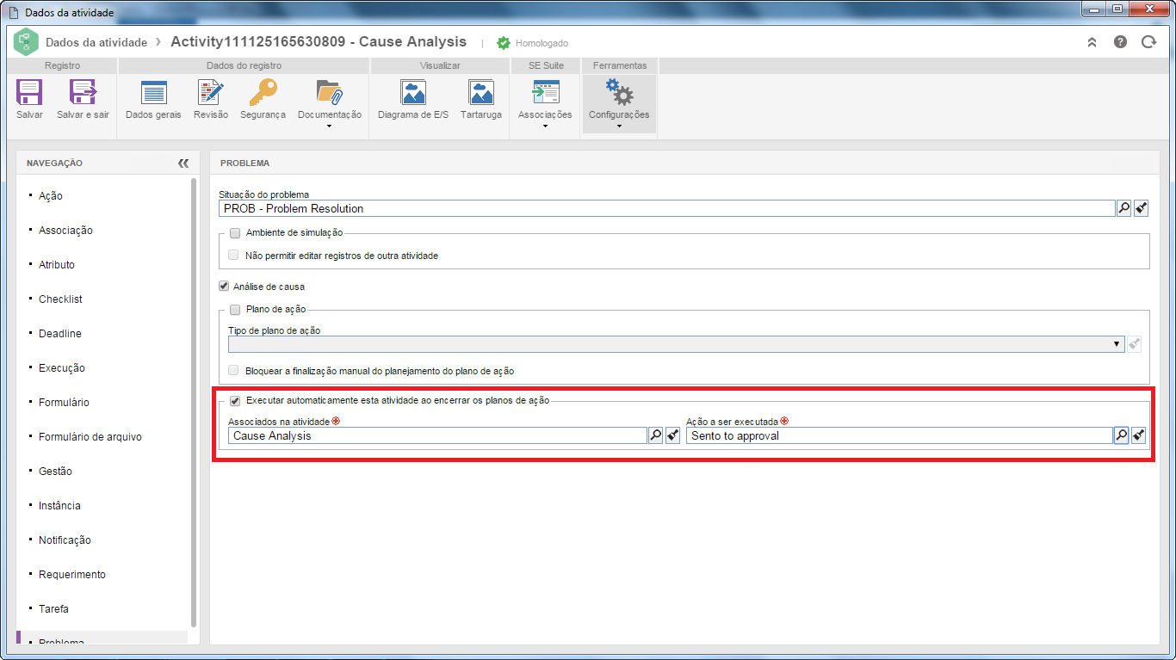Click the Situação do problema field

point(667,208)
